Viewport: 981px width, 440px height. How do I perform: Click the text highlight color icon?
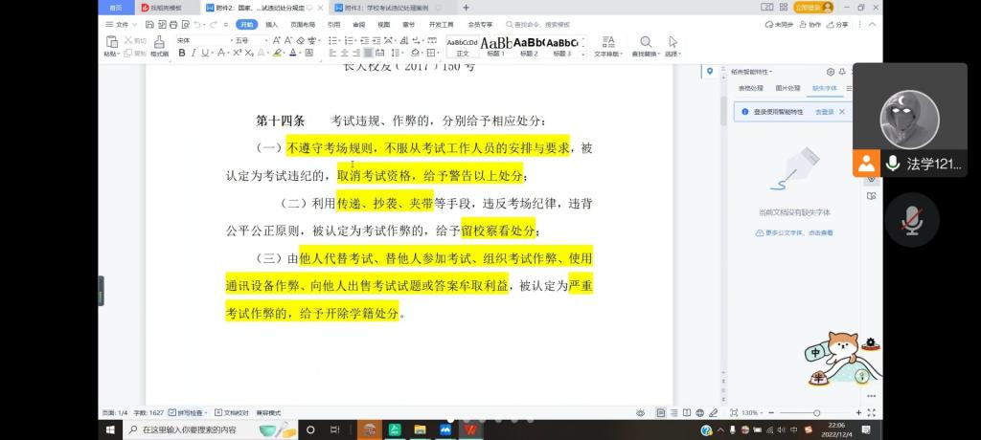278,54
